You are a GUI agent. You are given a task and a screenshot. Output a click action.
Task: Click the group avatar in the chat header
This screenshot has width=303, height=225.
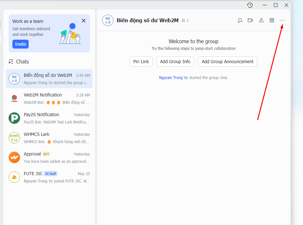(108, 20)
